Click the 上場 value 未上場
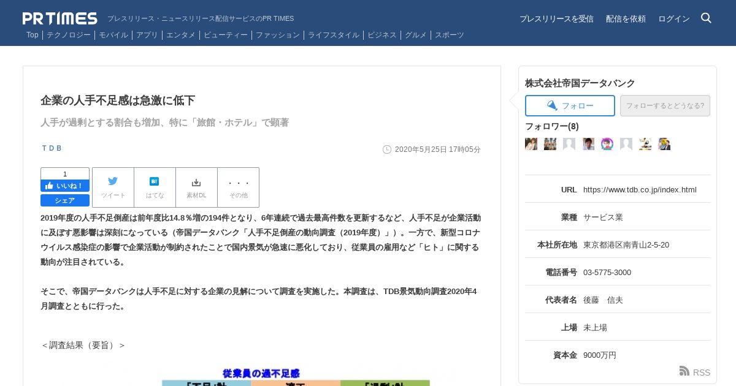The height and width of the screenshot is (386, 736). point(595,327)
